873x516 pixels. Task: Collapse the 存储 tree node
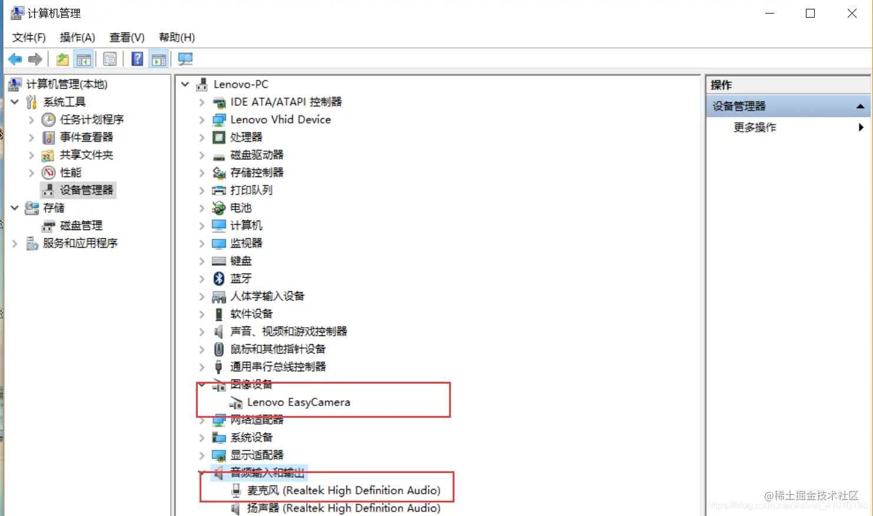15,208
